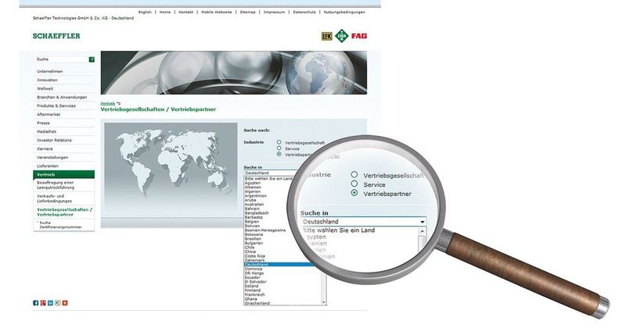Click in the Suche search field
The height and width of the screenshot is (332, 626).
tap(61, 59)
